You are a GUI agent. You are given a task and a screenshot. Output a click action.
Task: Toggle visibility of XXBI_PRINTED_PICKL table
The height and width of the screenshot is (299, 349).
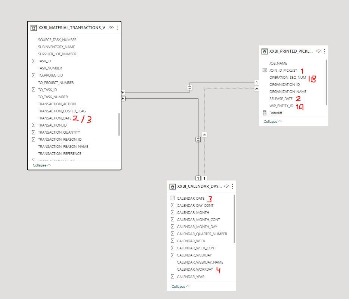(319, 52)
